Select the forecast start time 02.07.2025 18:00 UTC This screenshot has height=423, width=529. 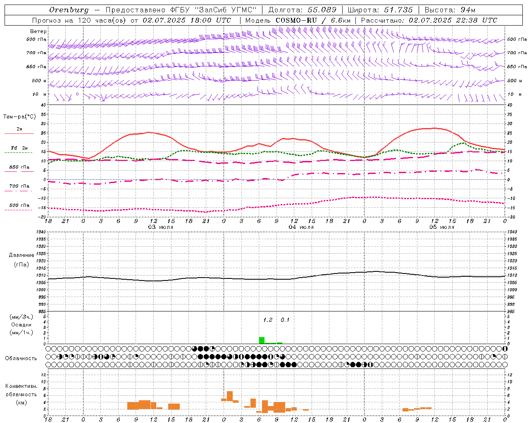pyautogui.click(x=187, y=20)
